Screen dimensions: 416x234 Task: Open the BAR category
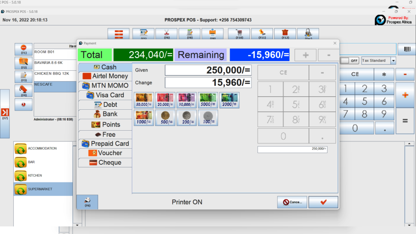point(43,162)
